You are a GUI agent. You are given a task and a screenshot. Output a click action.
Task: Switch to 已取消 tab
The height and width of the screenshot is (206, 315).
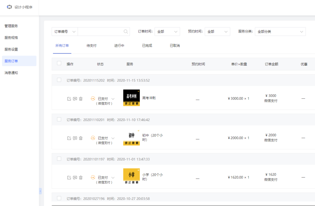coord(175,46)
